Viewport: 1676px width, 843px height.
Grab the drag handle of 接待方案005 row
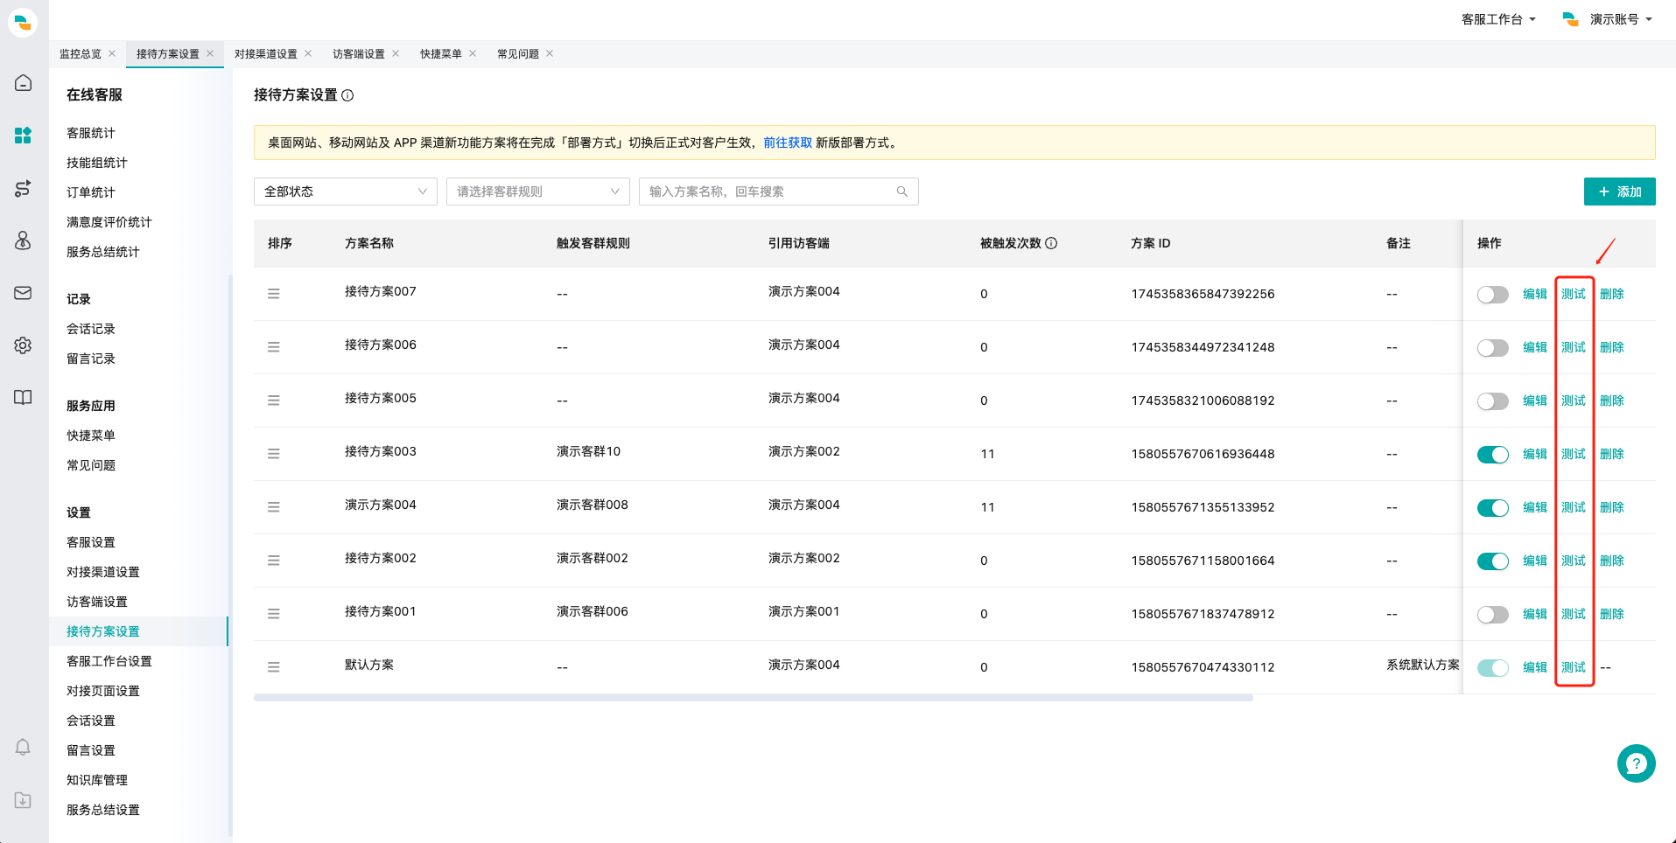tap(274, 401)
